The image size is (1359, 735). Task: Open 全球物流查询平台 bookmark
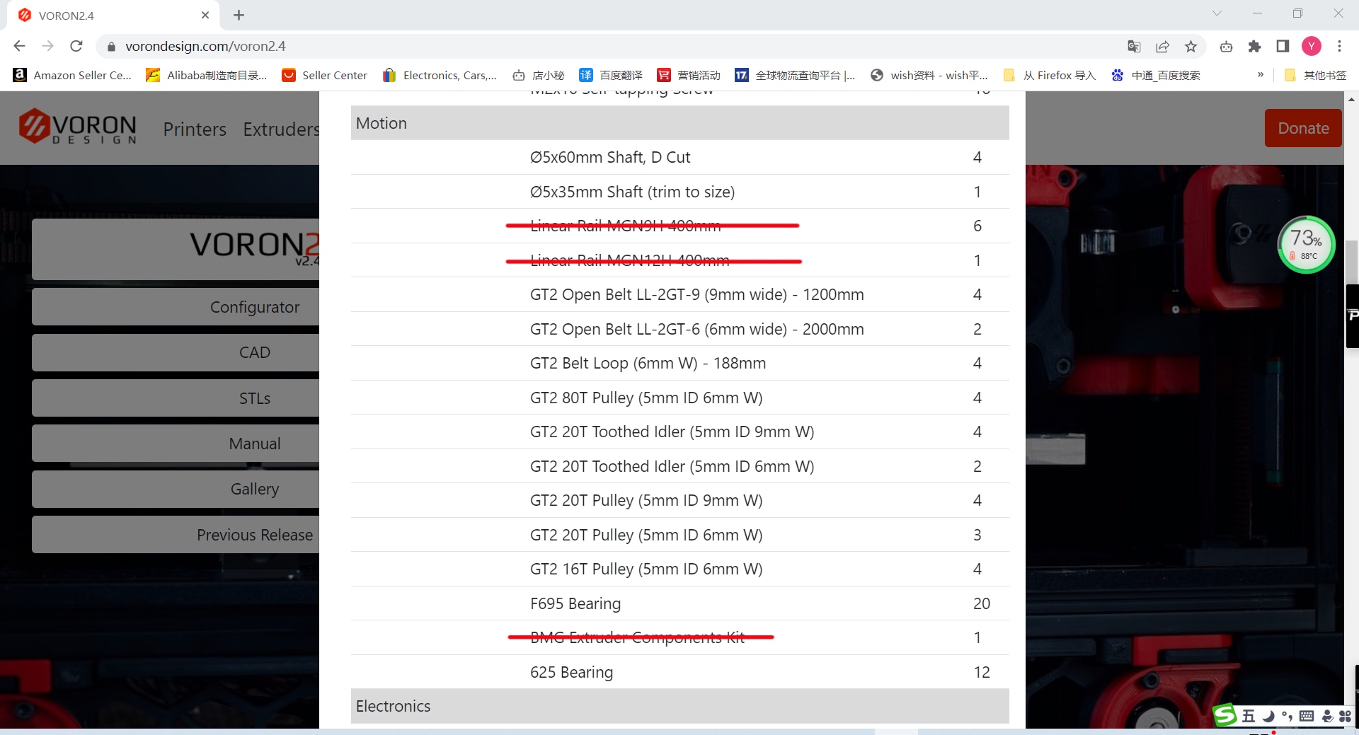(x=795, y=75)
